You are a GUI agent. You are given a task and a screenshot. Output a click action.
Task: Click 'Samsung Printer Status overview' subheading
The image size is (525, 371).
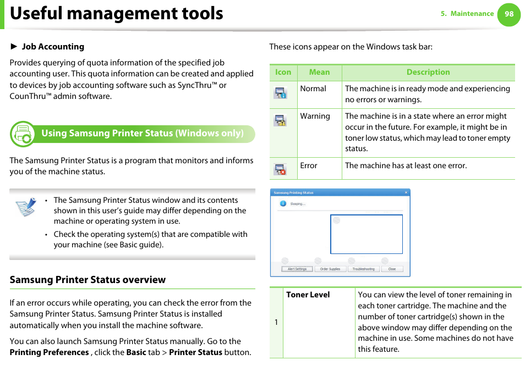(x=87, y=280)
